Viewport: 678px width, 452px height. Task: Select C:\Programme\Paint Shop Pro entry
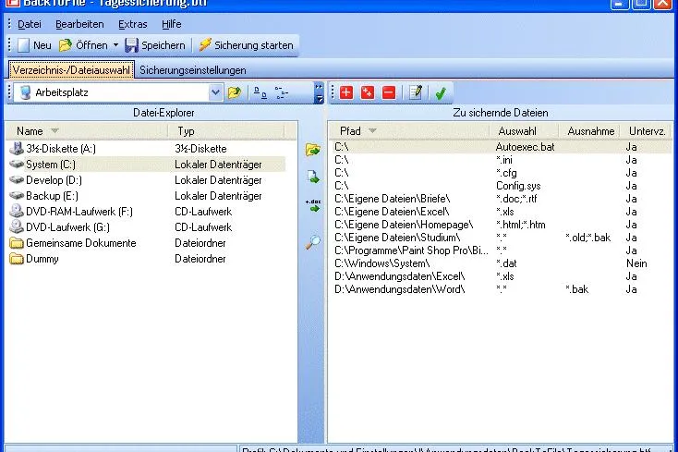pos(501,250)
